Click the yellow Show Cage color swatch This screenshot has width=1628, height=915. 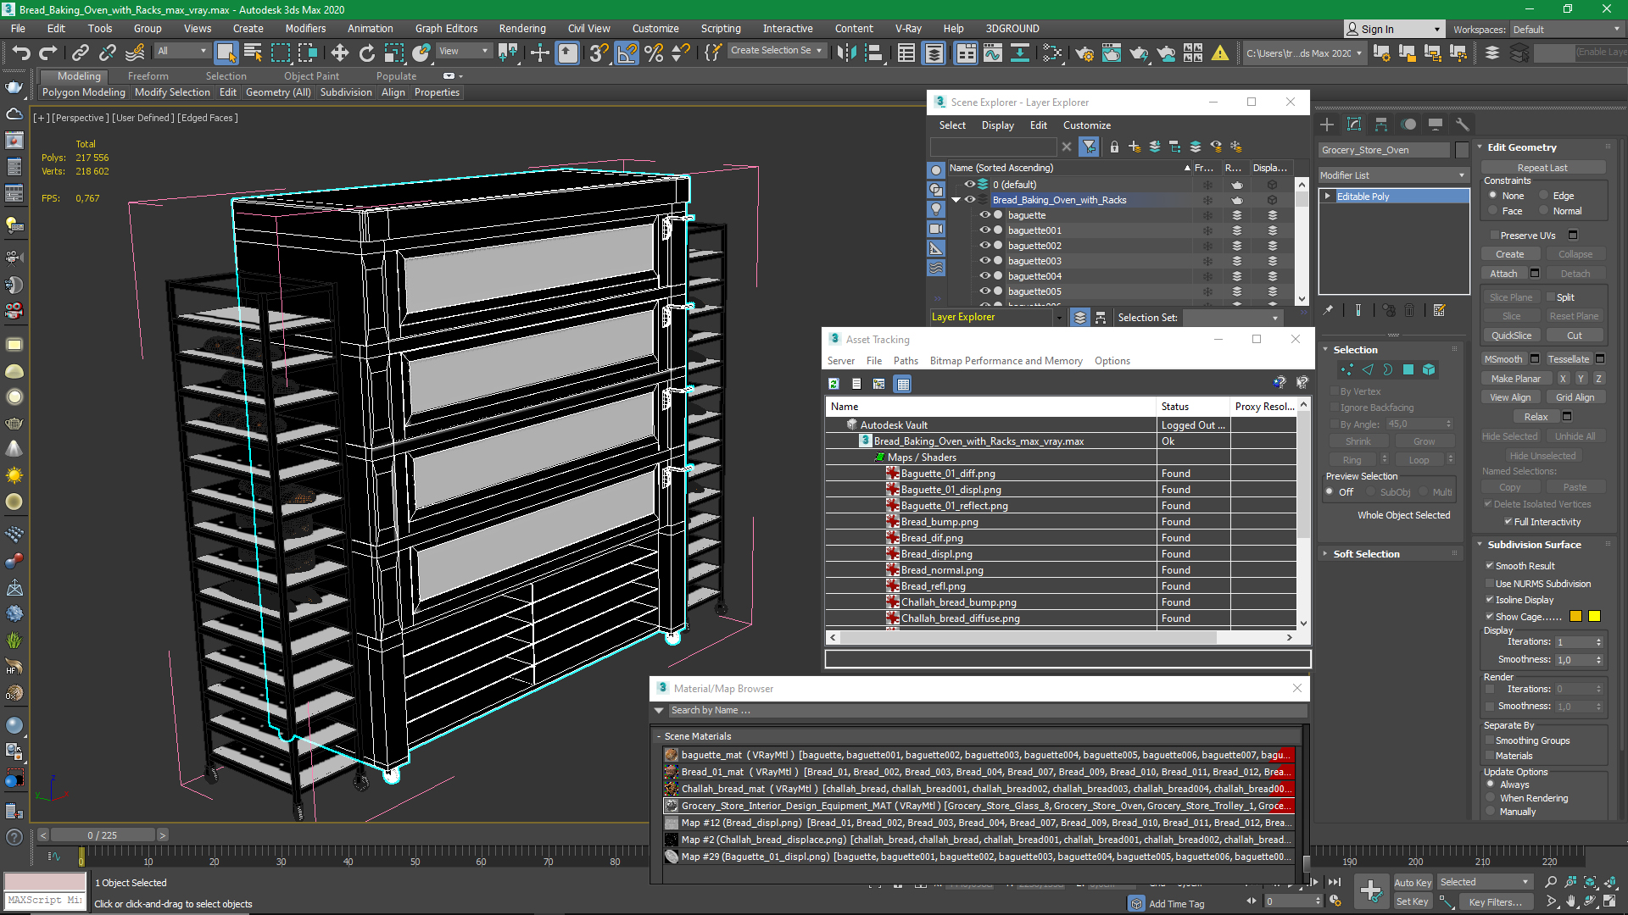1594,616
